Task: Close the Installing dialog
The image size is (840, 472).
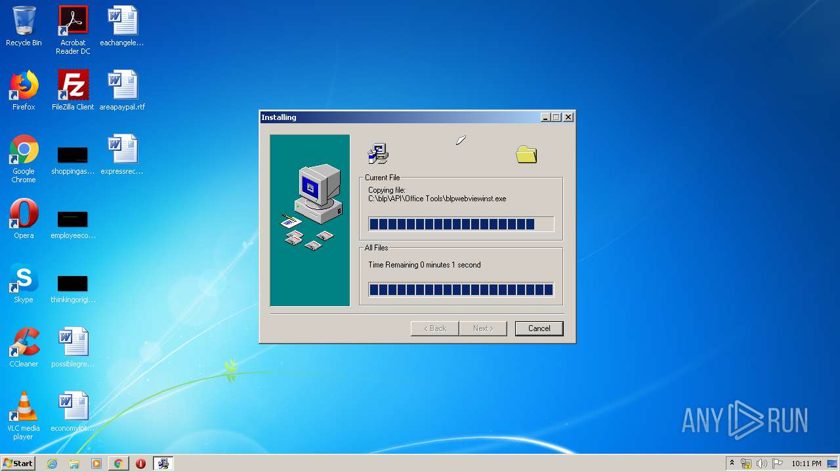Action: pos(568,117)
